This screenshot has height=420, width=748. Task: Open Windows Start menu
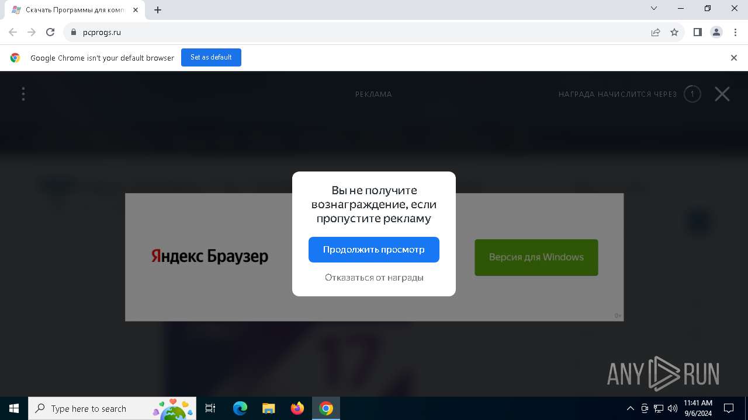pyautogui.click(x=14, y=408)
